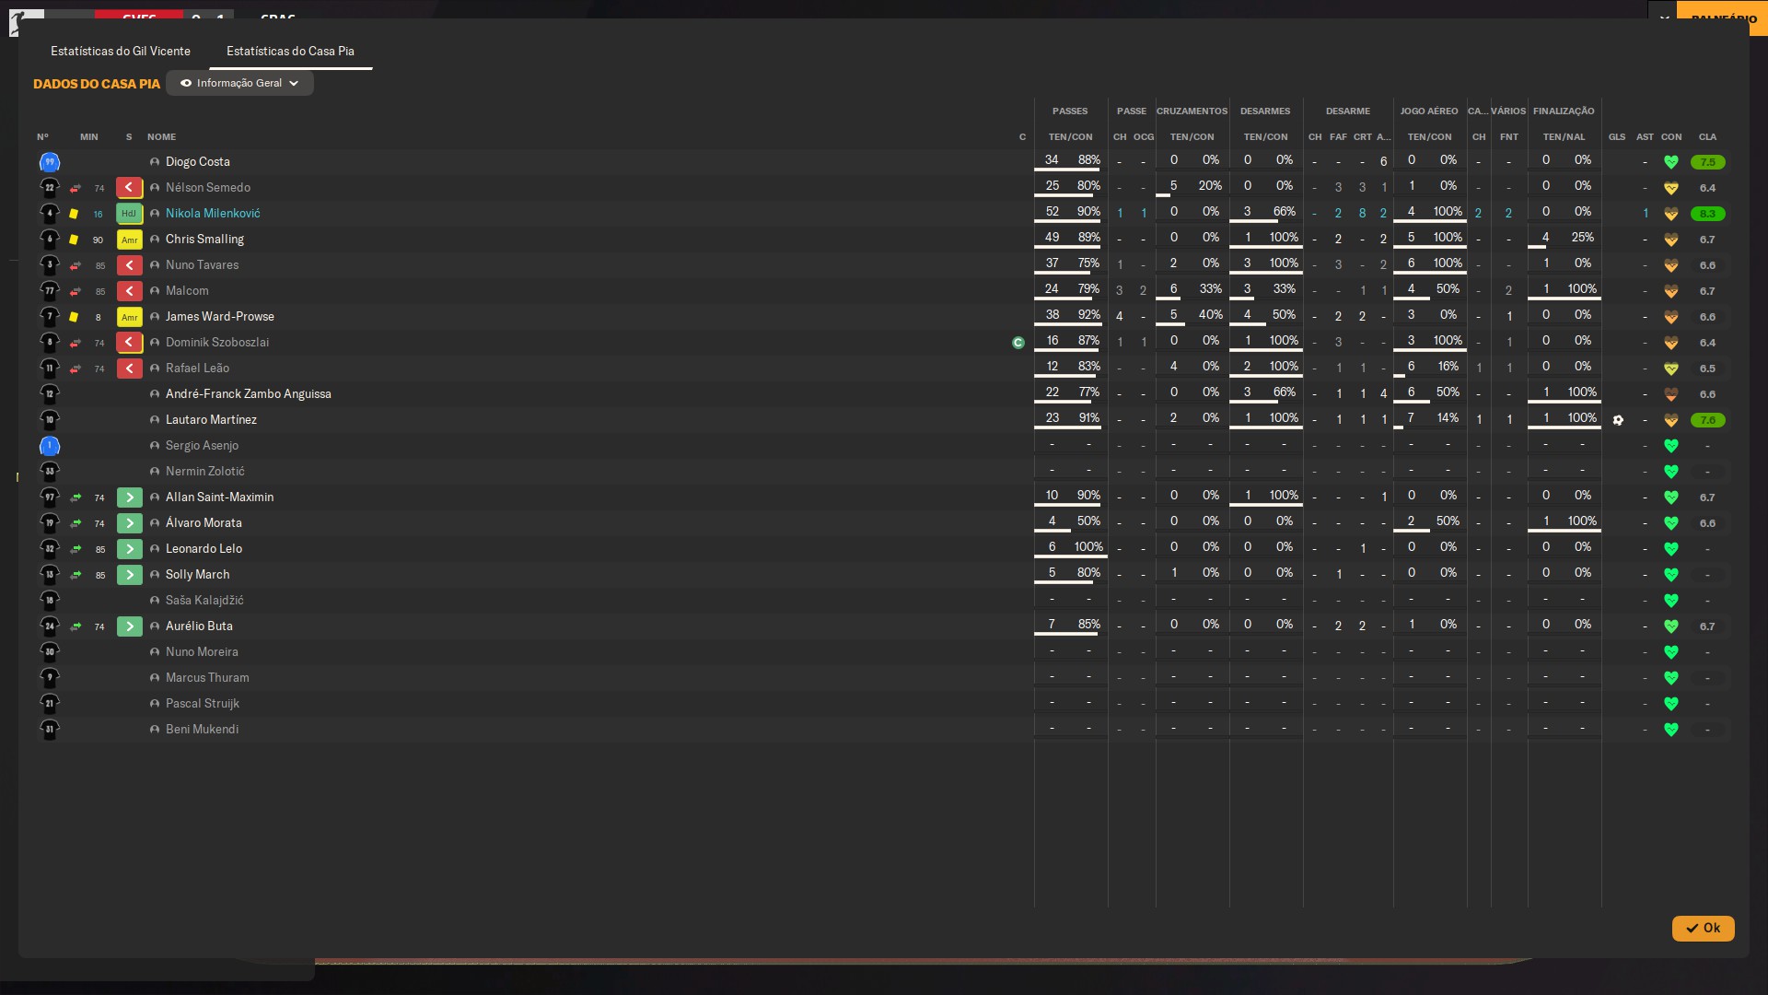Viewport: 1768px width, 995px height.
Task: Click the red substituted-off icon for Dominik Szoboszlai
Action: [x=129, y=343]
